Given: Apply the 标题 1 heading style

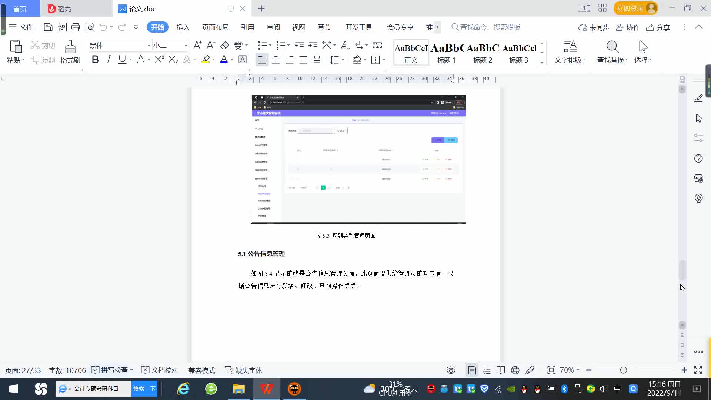Looking at the screenshot, I should [x=447, y=53].
